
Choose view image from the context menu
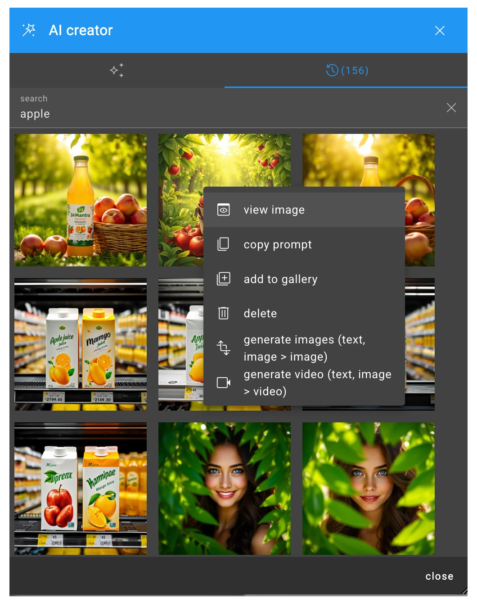tap(274, 209)
